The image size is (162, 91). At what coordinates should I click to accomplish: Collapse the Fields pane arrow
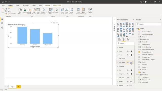(x=160, y=20)
